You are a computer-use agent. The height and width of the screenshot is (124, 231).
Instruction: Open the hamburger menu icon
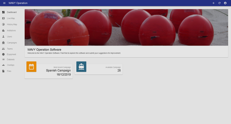(x=4, y=3)
